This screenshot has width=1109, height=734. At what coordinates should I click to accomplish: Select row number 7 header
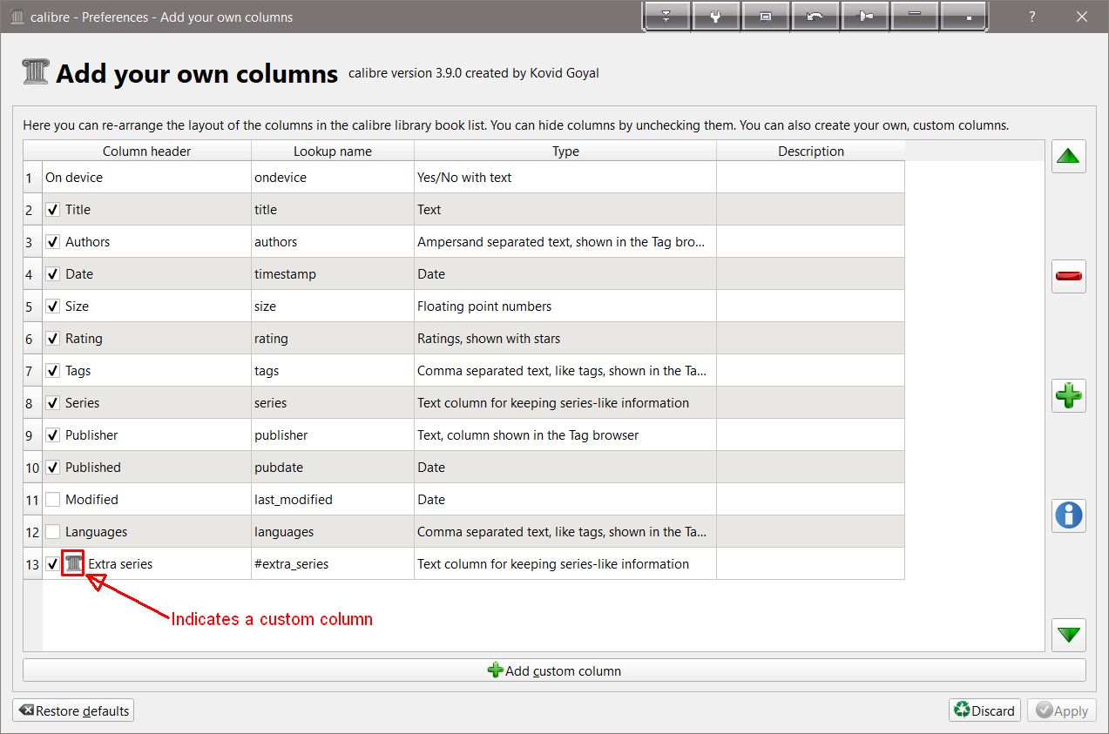(x=32, y=371)
